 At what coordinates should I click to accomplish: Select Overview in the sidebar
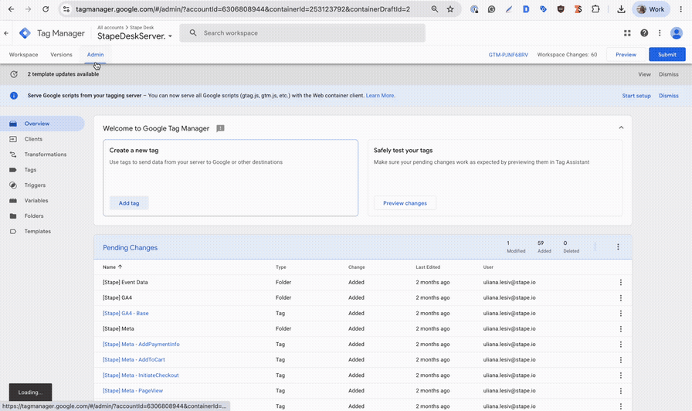42,124
